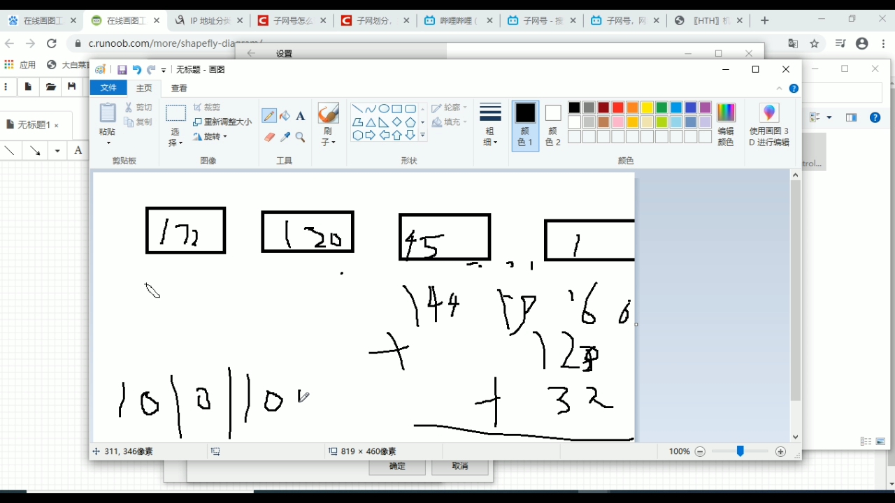895x503 pixels.
Task: Open a new browser tab
Action: pyautogui.click(x=764, y=21)
